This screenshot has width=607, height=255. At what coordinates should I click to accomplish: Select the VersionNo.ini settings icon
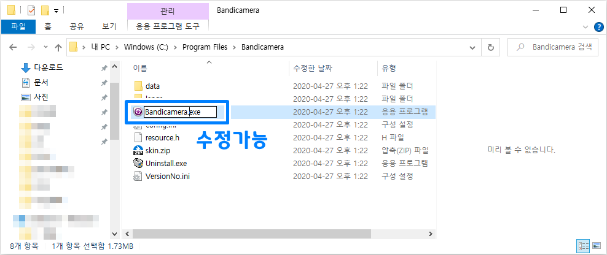138,177
